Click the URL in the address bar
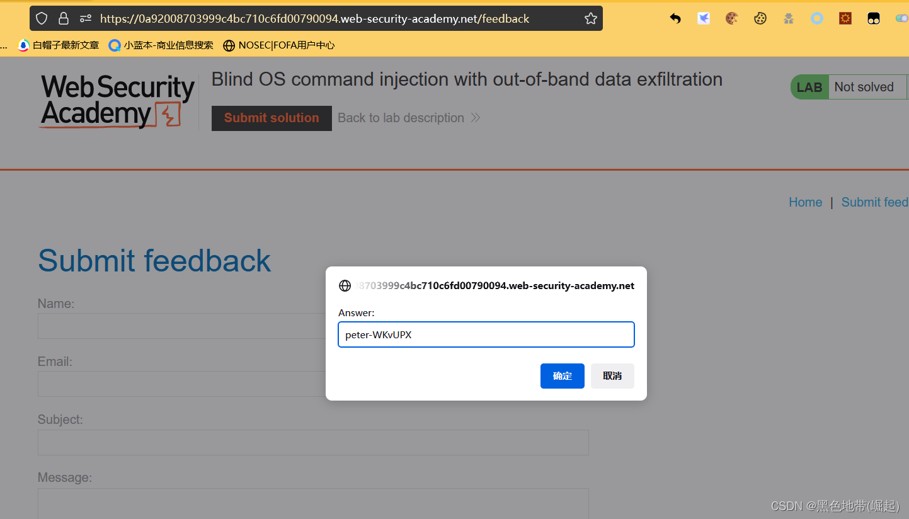The height and width of the screenshot is (519, 909). coord(315,19)
